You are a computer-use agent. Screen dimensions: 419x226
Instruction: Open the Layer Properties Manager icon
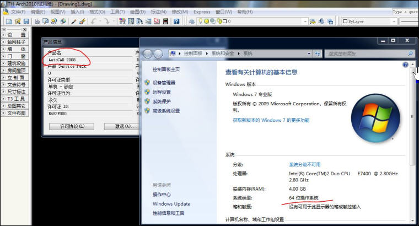click(x=191, y=21)
